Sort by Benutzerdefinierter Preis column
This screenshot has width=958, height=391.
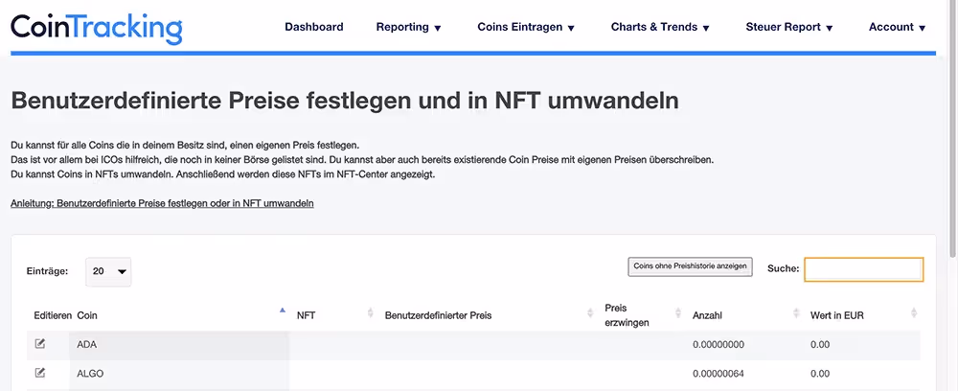589,312
